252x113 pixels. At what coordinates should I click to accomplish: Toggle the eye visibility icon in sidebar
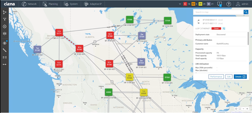coord(4,43)
